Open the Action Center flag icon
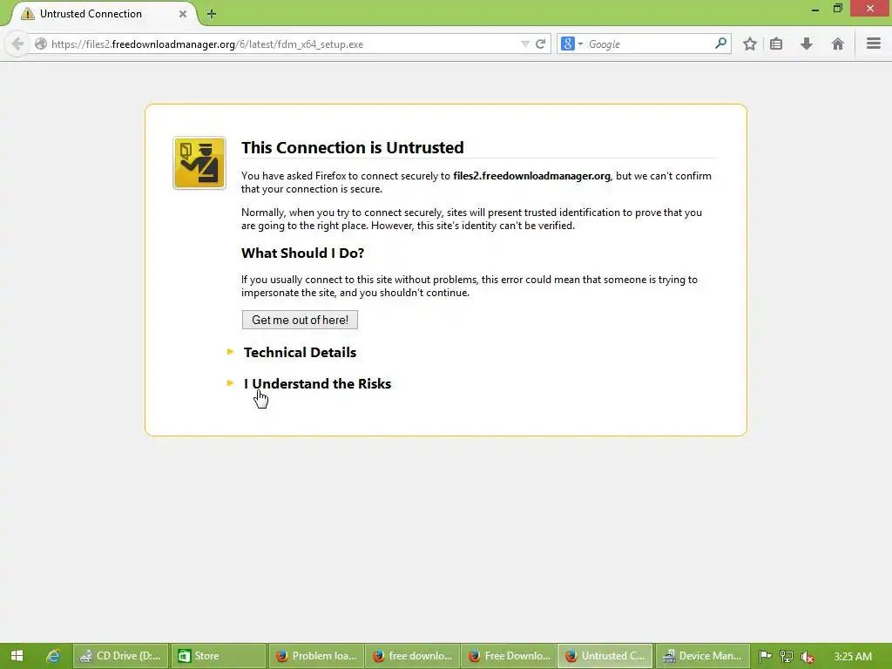Viewport: 892px width, 669px height. tap(765, 657)
